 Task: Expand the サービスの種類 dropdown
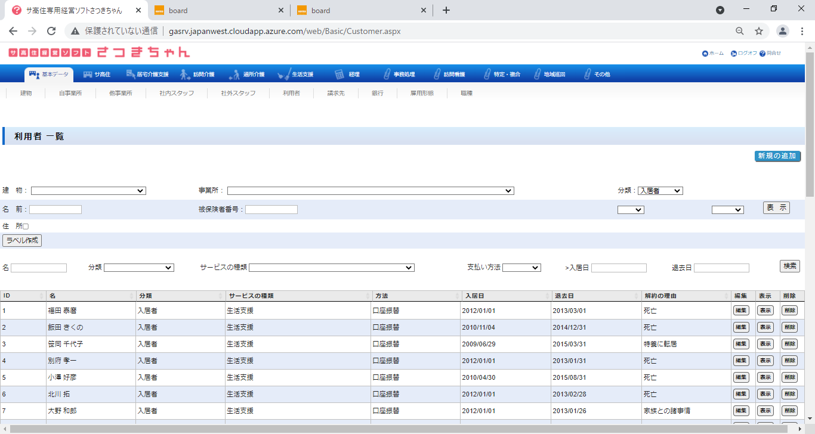[331, 268]
